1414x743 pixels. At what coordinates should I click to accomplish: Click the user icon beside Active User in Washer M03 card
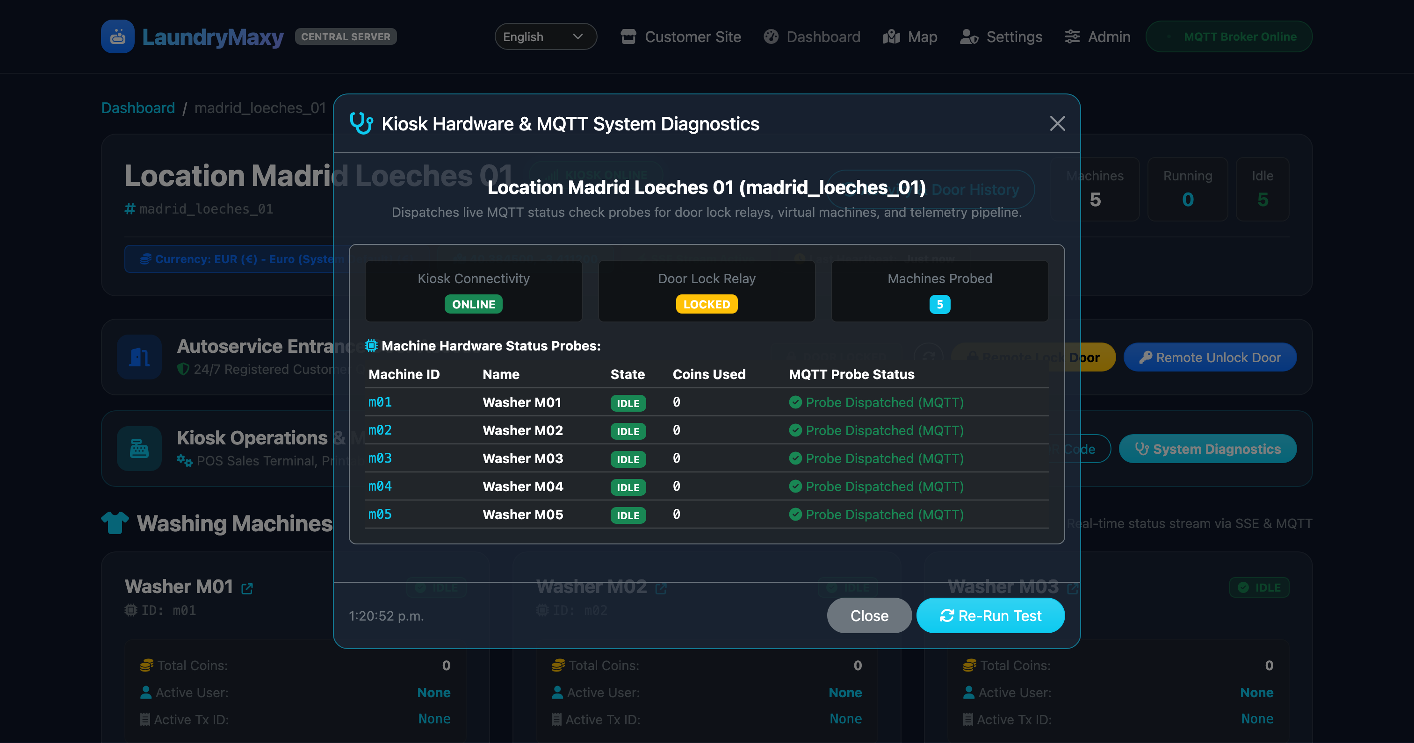(968, 693)
